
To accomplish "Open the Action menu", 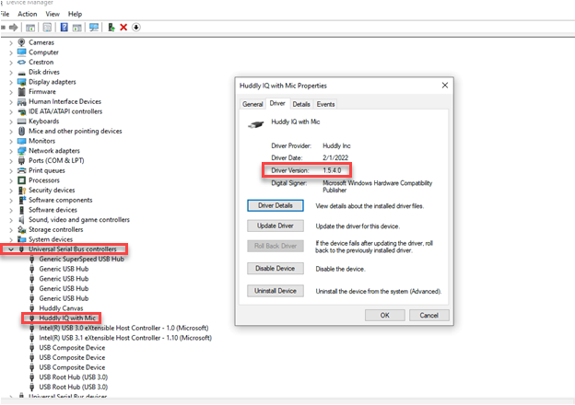I will [28, 14].
